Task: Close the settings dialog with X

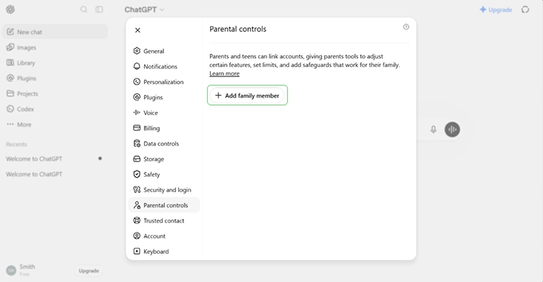Action: 137,30
